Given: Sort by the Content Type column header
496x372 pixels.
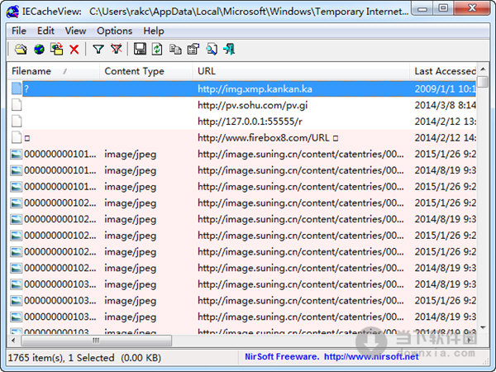Looking at the screenshot, I should (x=145, y=71).
